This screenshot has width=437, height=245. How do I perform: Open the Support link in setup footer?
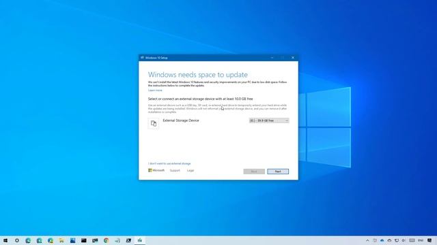(175, 171)
